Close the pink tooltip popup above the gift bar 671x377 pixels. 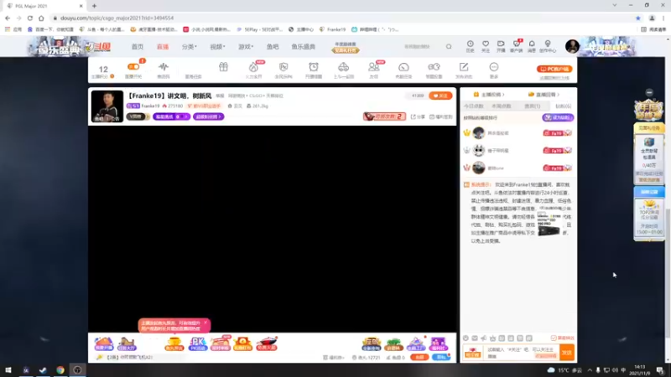205,323
